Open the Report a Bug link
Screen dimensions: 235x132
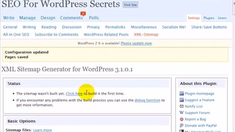[x=195, y=119]
